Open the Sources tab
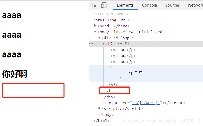 (x=172, y=5)
